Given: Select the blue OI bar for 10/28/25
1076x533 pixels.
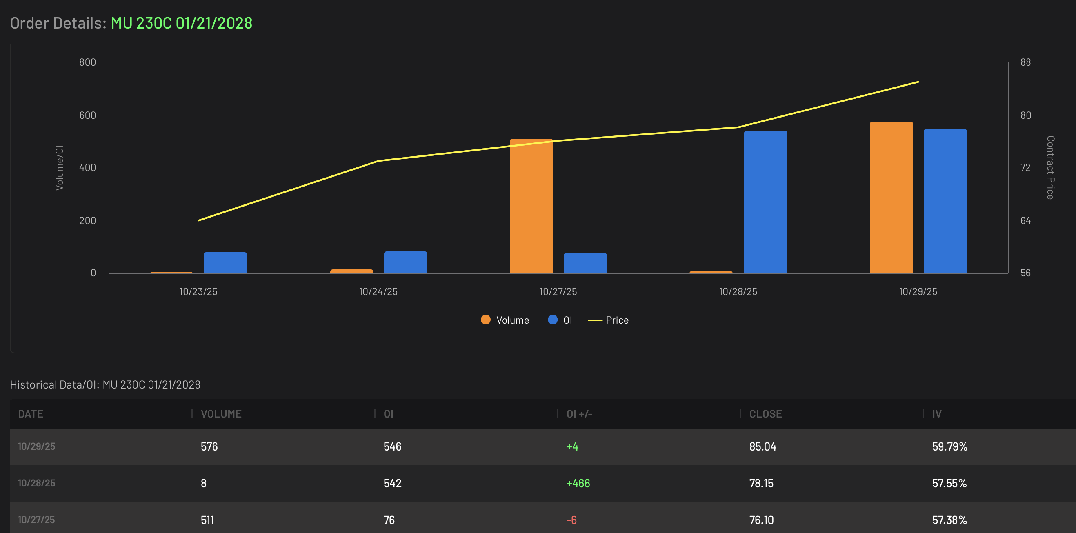Looking at the screenshot, I should pyautogui.click(x=766, y=202).
